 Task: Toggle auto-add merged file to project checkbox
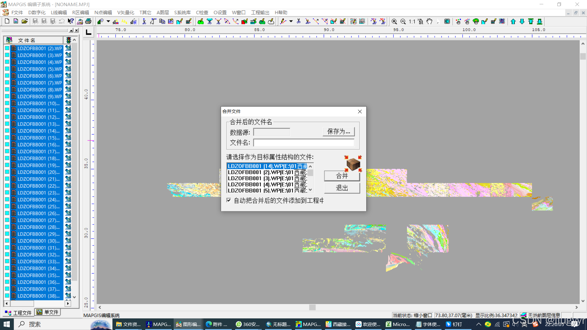coord(229,200)
